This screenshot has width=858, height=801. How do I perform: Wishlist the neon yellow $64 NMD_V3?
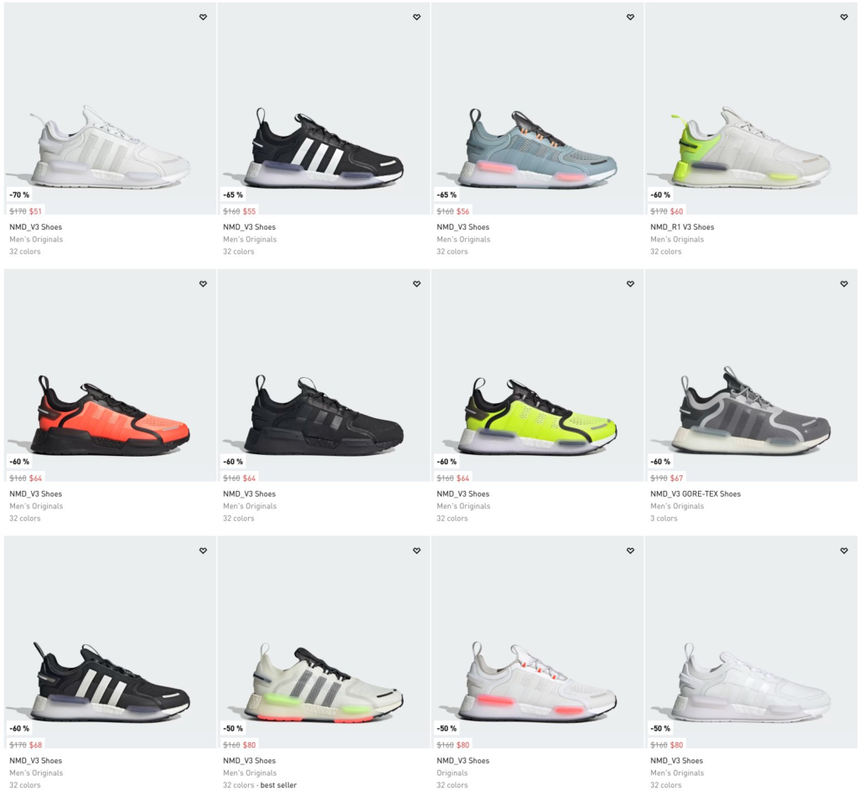coord(630,283)
